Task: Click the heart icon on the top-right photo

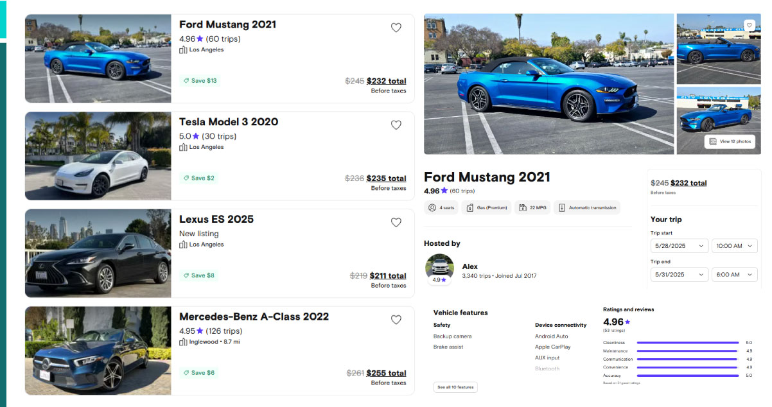Action: click(749, 25)
